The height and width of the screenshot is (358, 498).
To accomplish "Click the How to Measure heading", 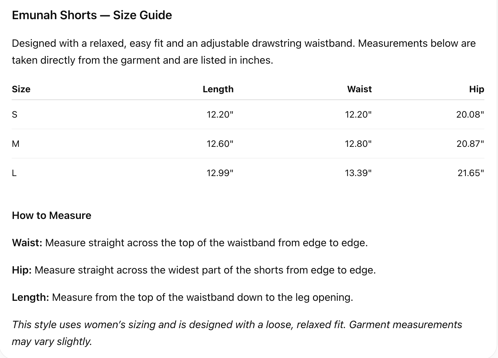I will [52, 215].
